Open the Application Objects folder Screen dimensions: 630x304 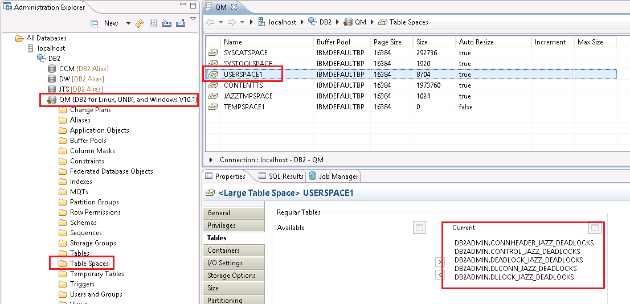click(93, 130)
